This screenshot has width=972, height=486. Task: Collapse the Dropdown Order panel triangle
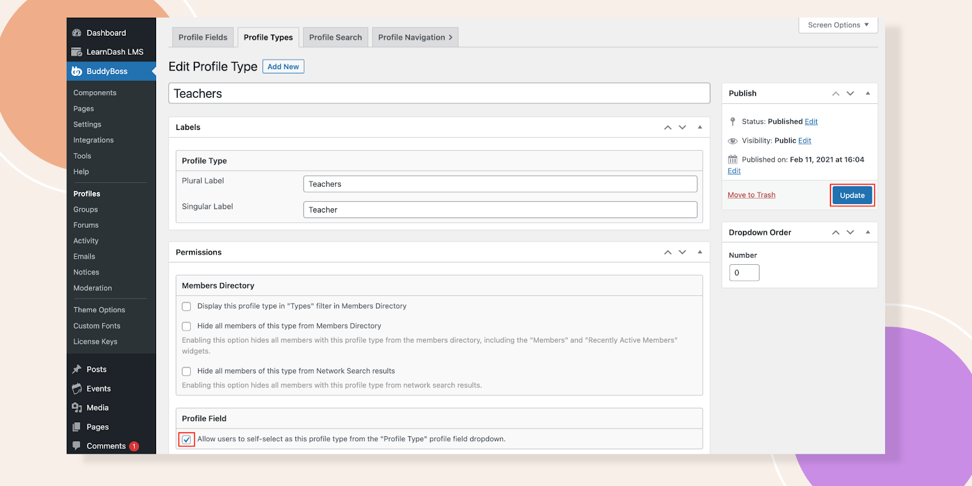[x=868, y=232]
